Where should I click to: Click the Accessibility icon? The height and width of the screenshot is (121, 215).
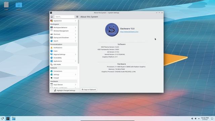point(51,57)
